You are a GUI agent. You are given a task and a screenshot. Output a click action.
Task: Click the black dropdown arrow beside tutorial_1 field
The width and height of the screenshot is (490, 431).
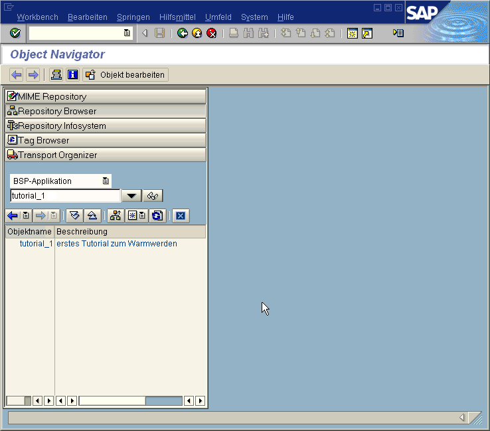[131, 196]
